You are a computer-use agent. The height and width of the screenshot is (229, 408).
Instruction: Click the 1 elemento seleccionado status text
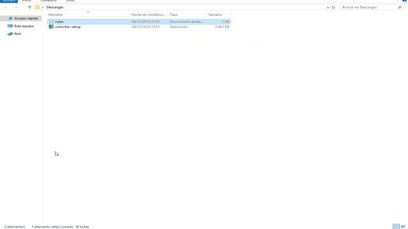52,226
